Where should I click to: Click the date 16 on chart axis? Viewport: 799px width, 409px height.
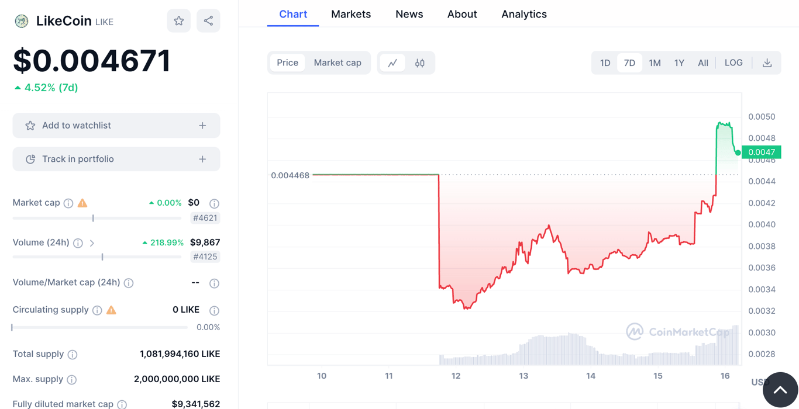(x=725, y=376)
